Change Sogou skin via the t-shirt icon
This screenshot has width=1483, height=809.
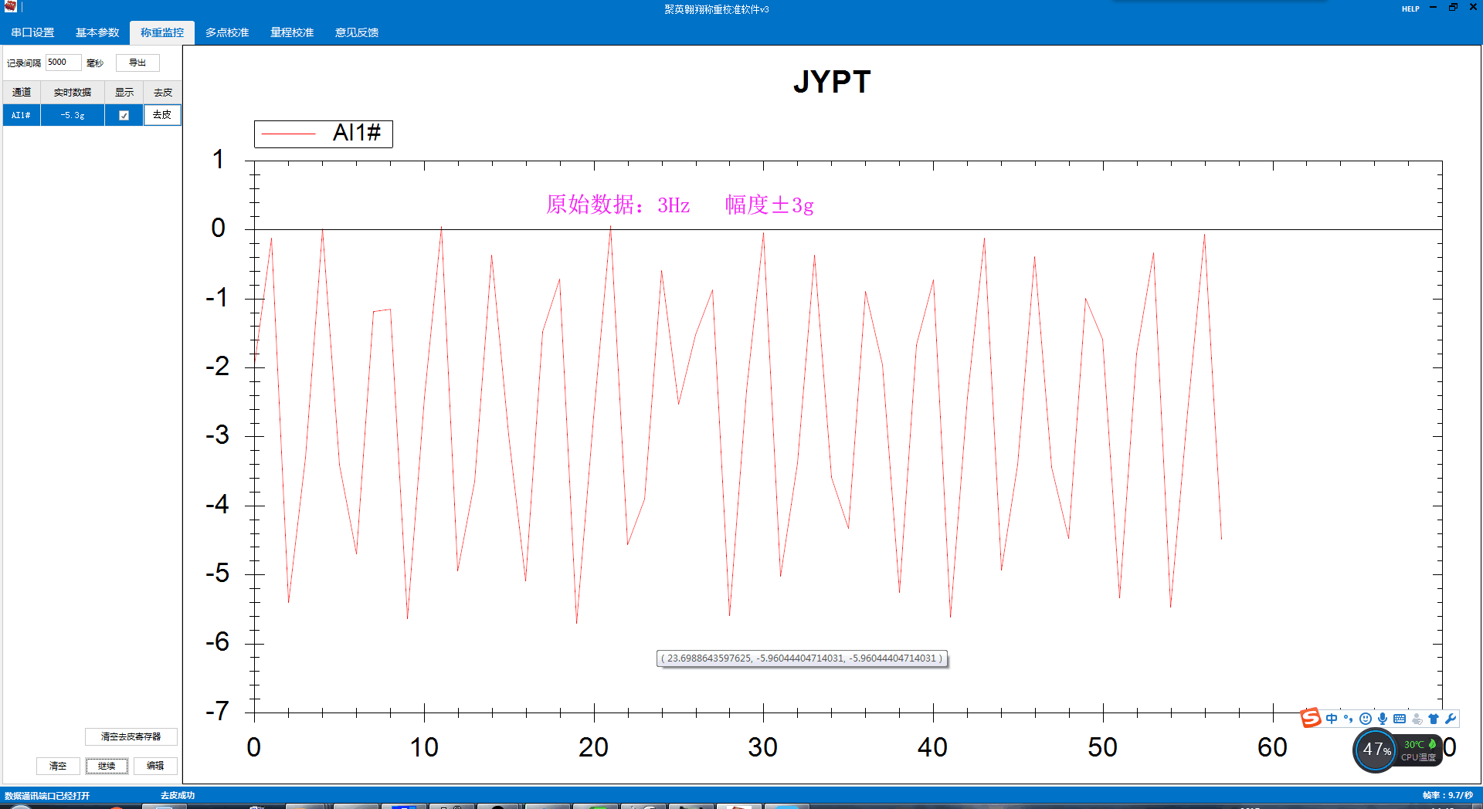(1434, 718)
